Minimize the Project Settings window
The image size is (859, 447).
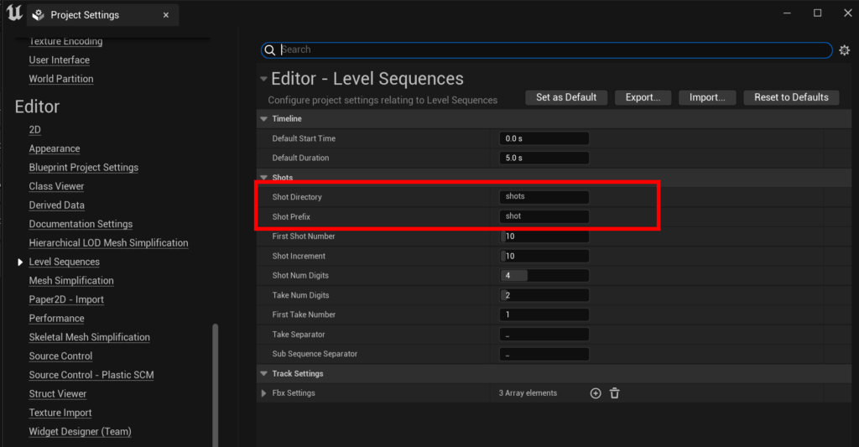(787, 13)
